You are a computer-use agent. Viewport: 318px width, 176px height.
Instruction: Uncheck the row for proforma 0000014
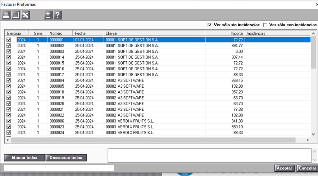click(9, 57)
